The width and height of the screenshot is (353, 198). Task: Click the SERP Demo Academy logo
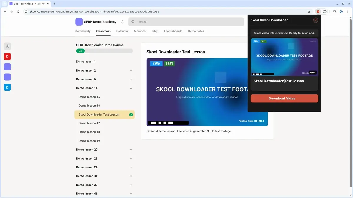click(79, 22)
